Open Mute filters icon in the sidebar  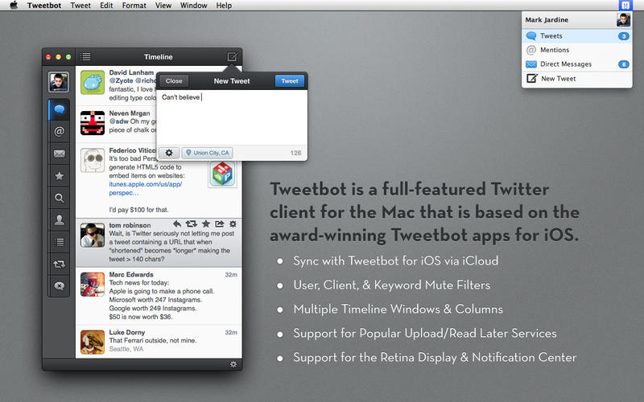click(x=59, y=285)
